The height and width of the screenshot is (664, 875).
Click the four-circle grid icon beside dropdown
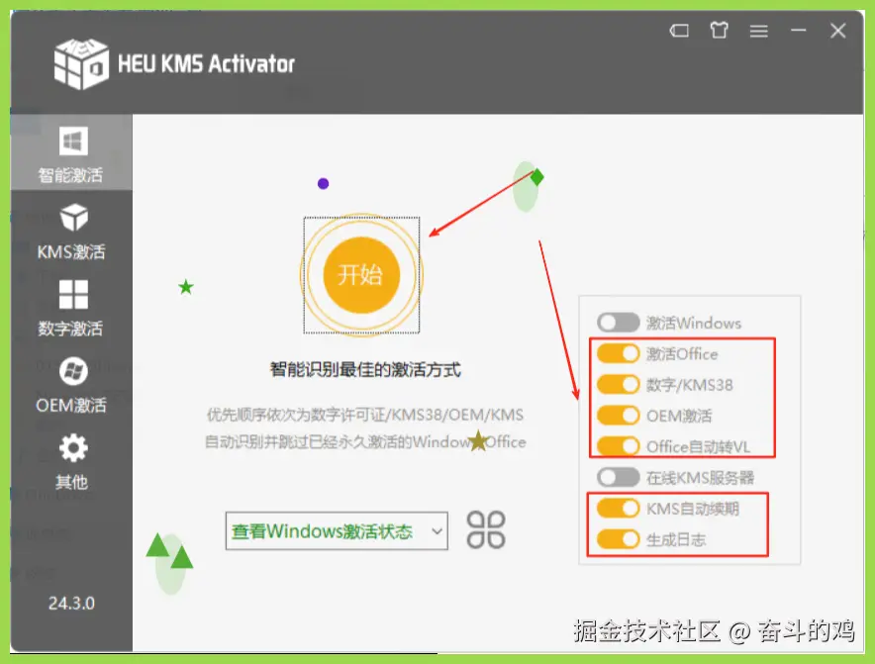tap(486, 530)
